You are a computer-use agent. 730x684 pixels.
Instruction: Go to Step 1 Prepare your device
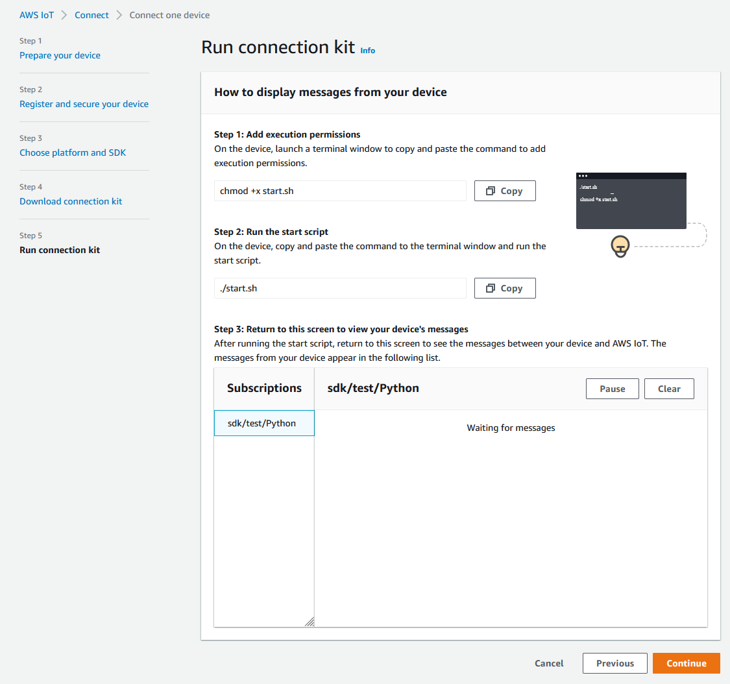click(x=60, y=55)
